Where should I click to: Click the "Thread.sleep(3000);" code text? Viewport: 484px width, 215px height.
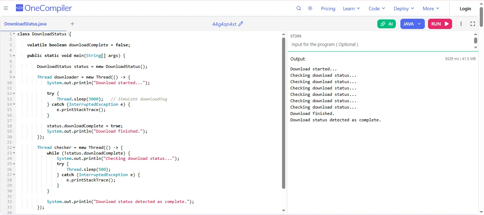click(x=80, y=99)
